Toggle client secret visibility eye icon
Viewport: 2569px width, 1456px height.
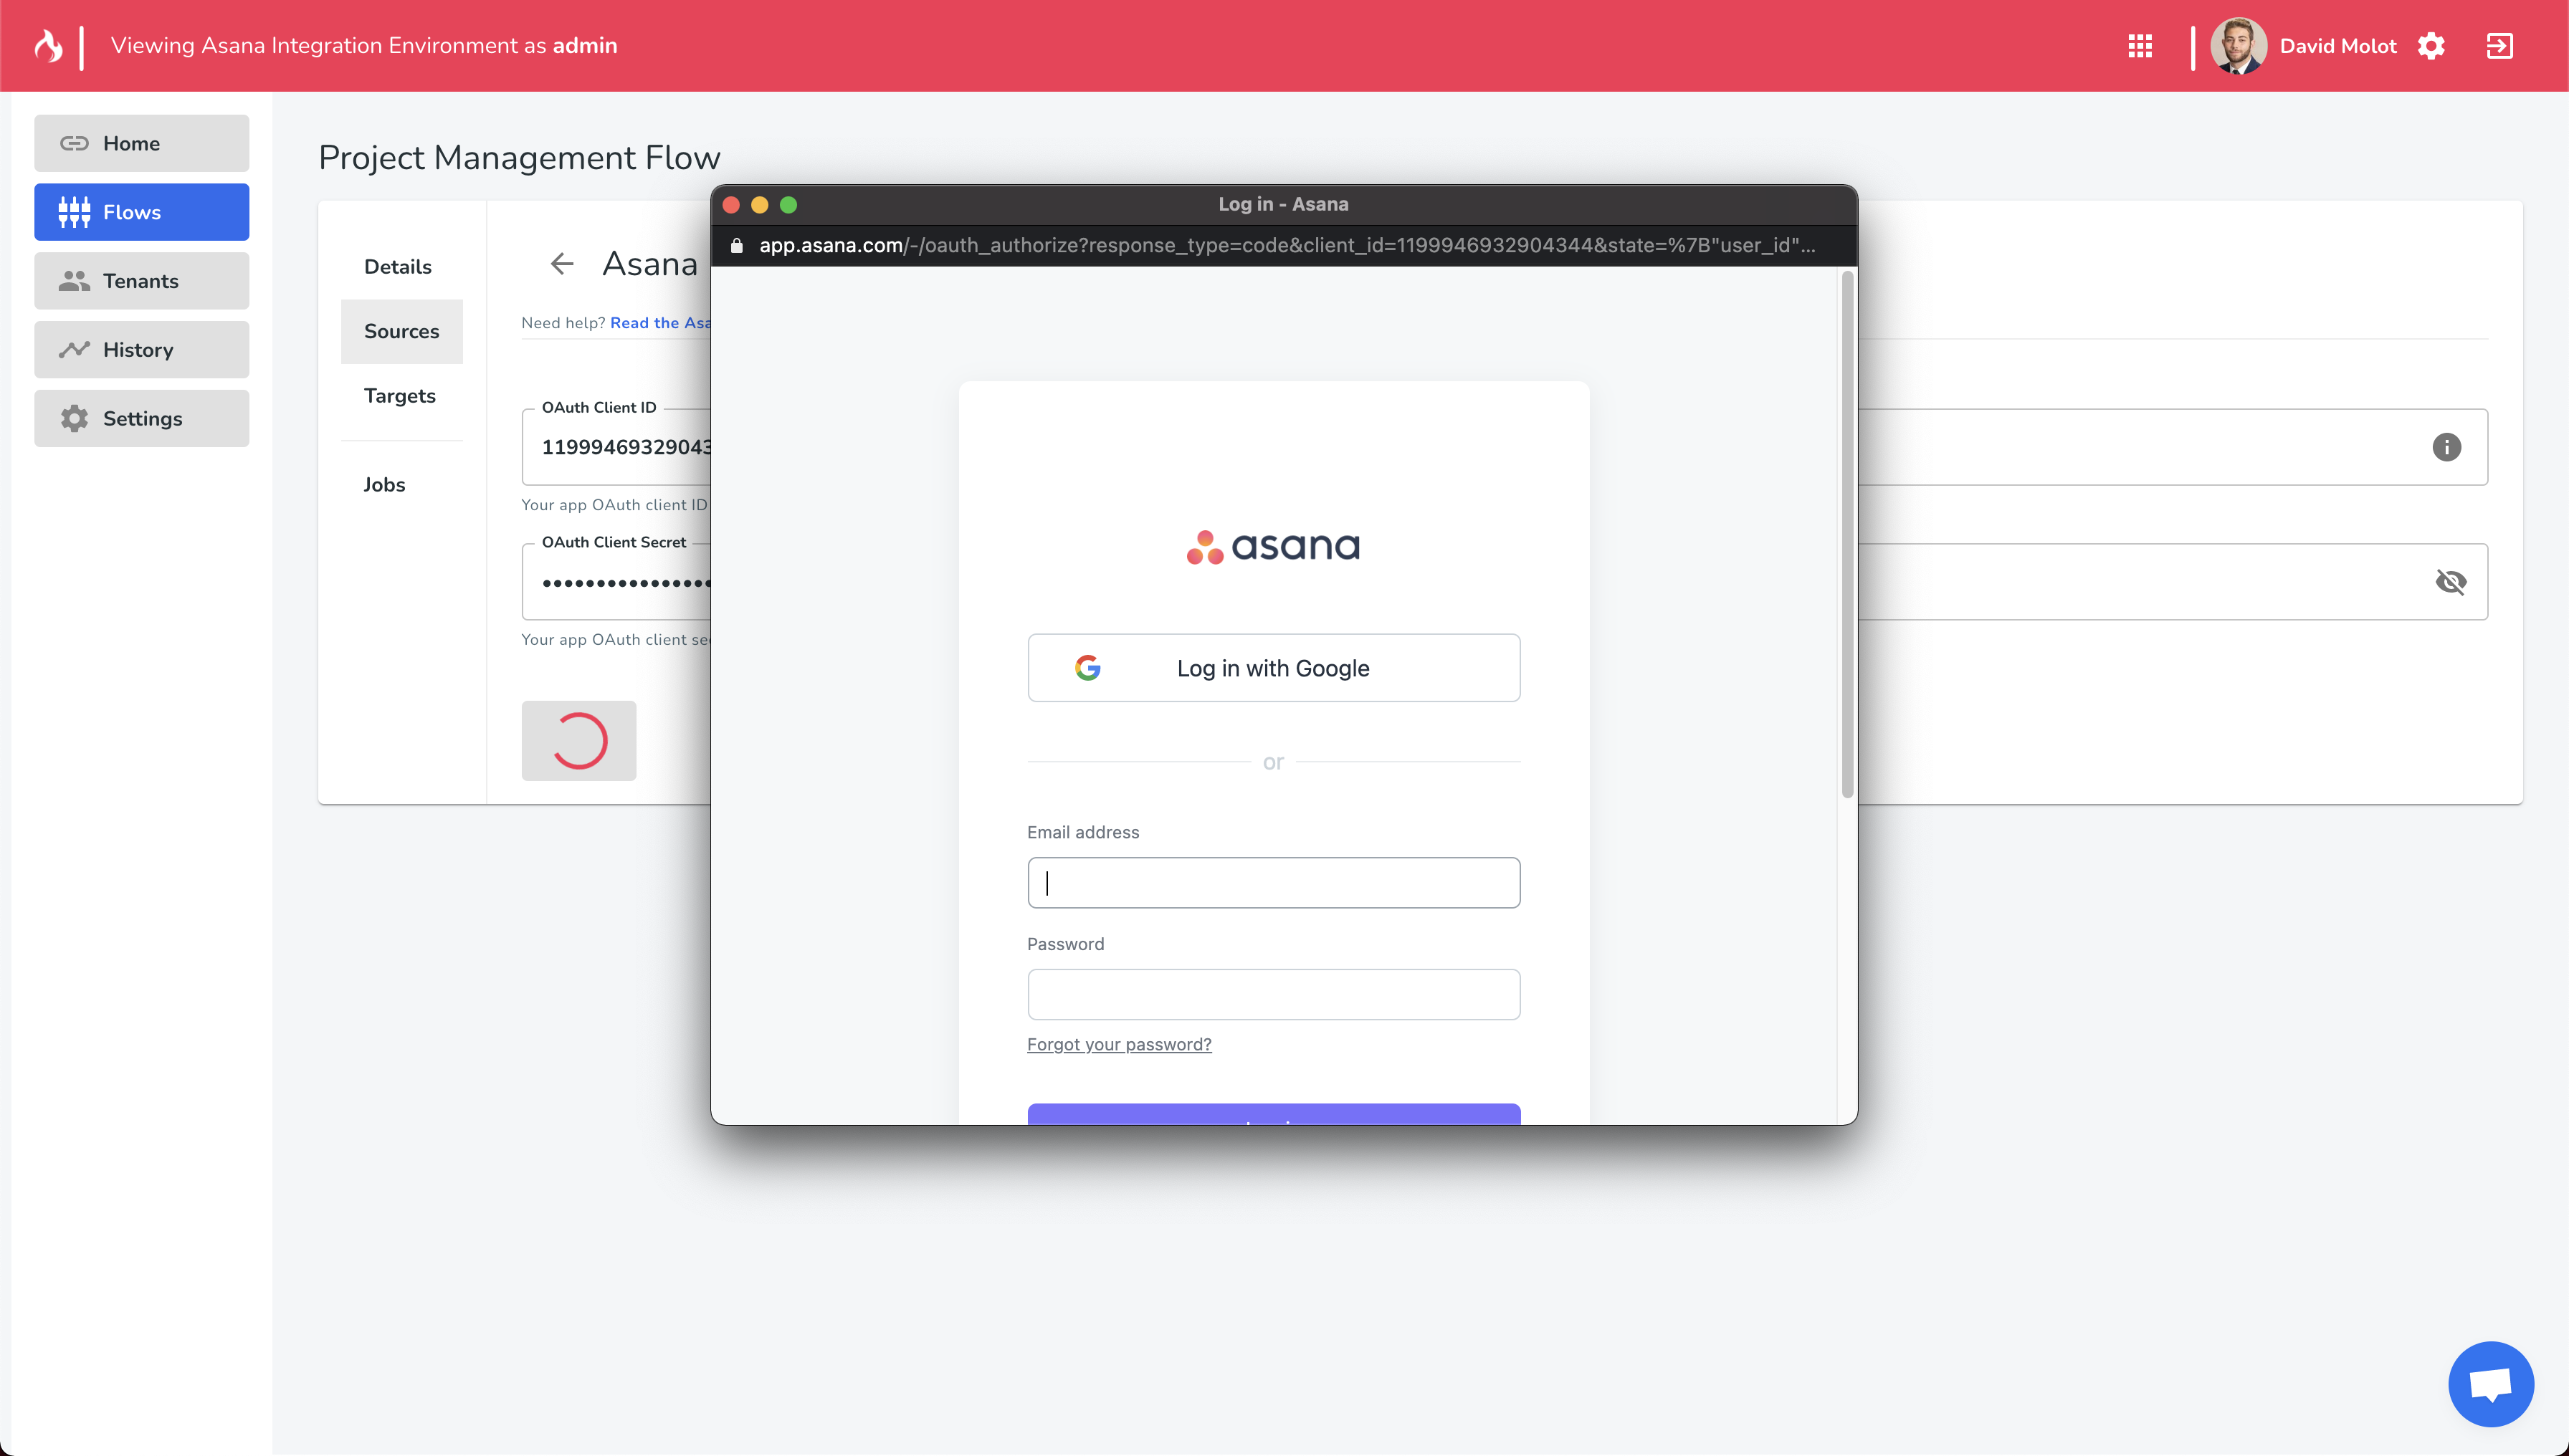pos(2450,582)
